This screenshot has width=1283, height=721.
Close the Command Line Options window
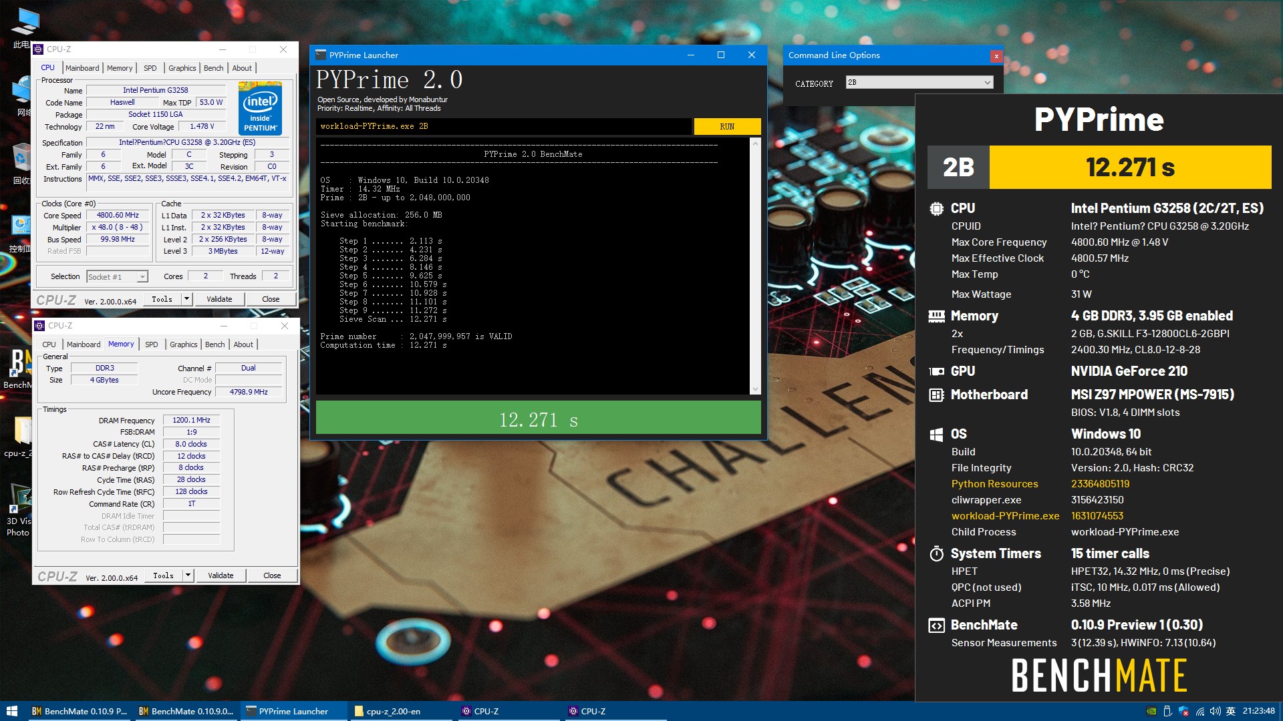click(996, 56)
